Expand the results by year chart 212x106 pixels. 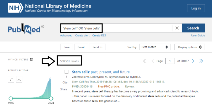11,79
